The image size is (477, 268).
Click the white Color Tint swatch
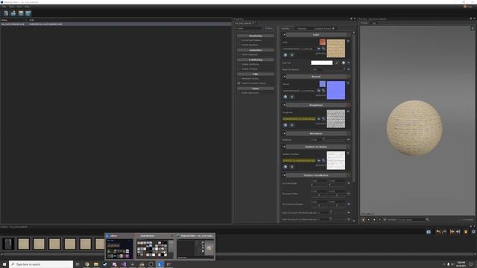point(321,63)
